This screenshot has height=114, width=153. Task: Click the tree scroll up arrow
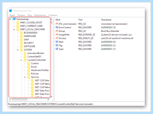[52, 19]
